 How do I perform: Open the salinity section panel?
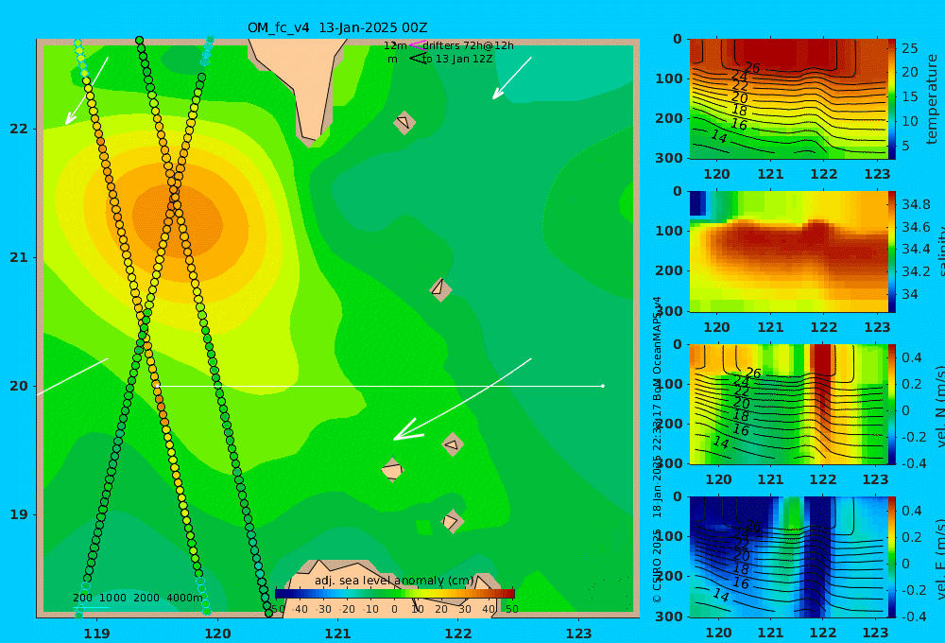coord(788,252)
